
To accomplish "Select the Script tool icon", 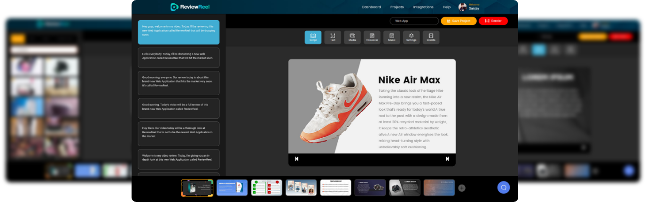I will (313, 37).
